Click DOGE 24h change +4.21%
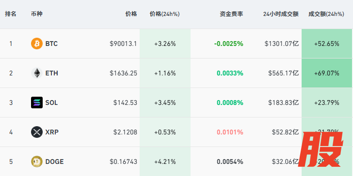The width and height of the screenshot is (353, 176). (165, 161)
